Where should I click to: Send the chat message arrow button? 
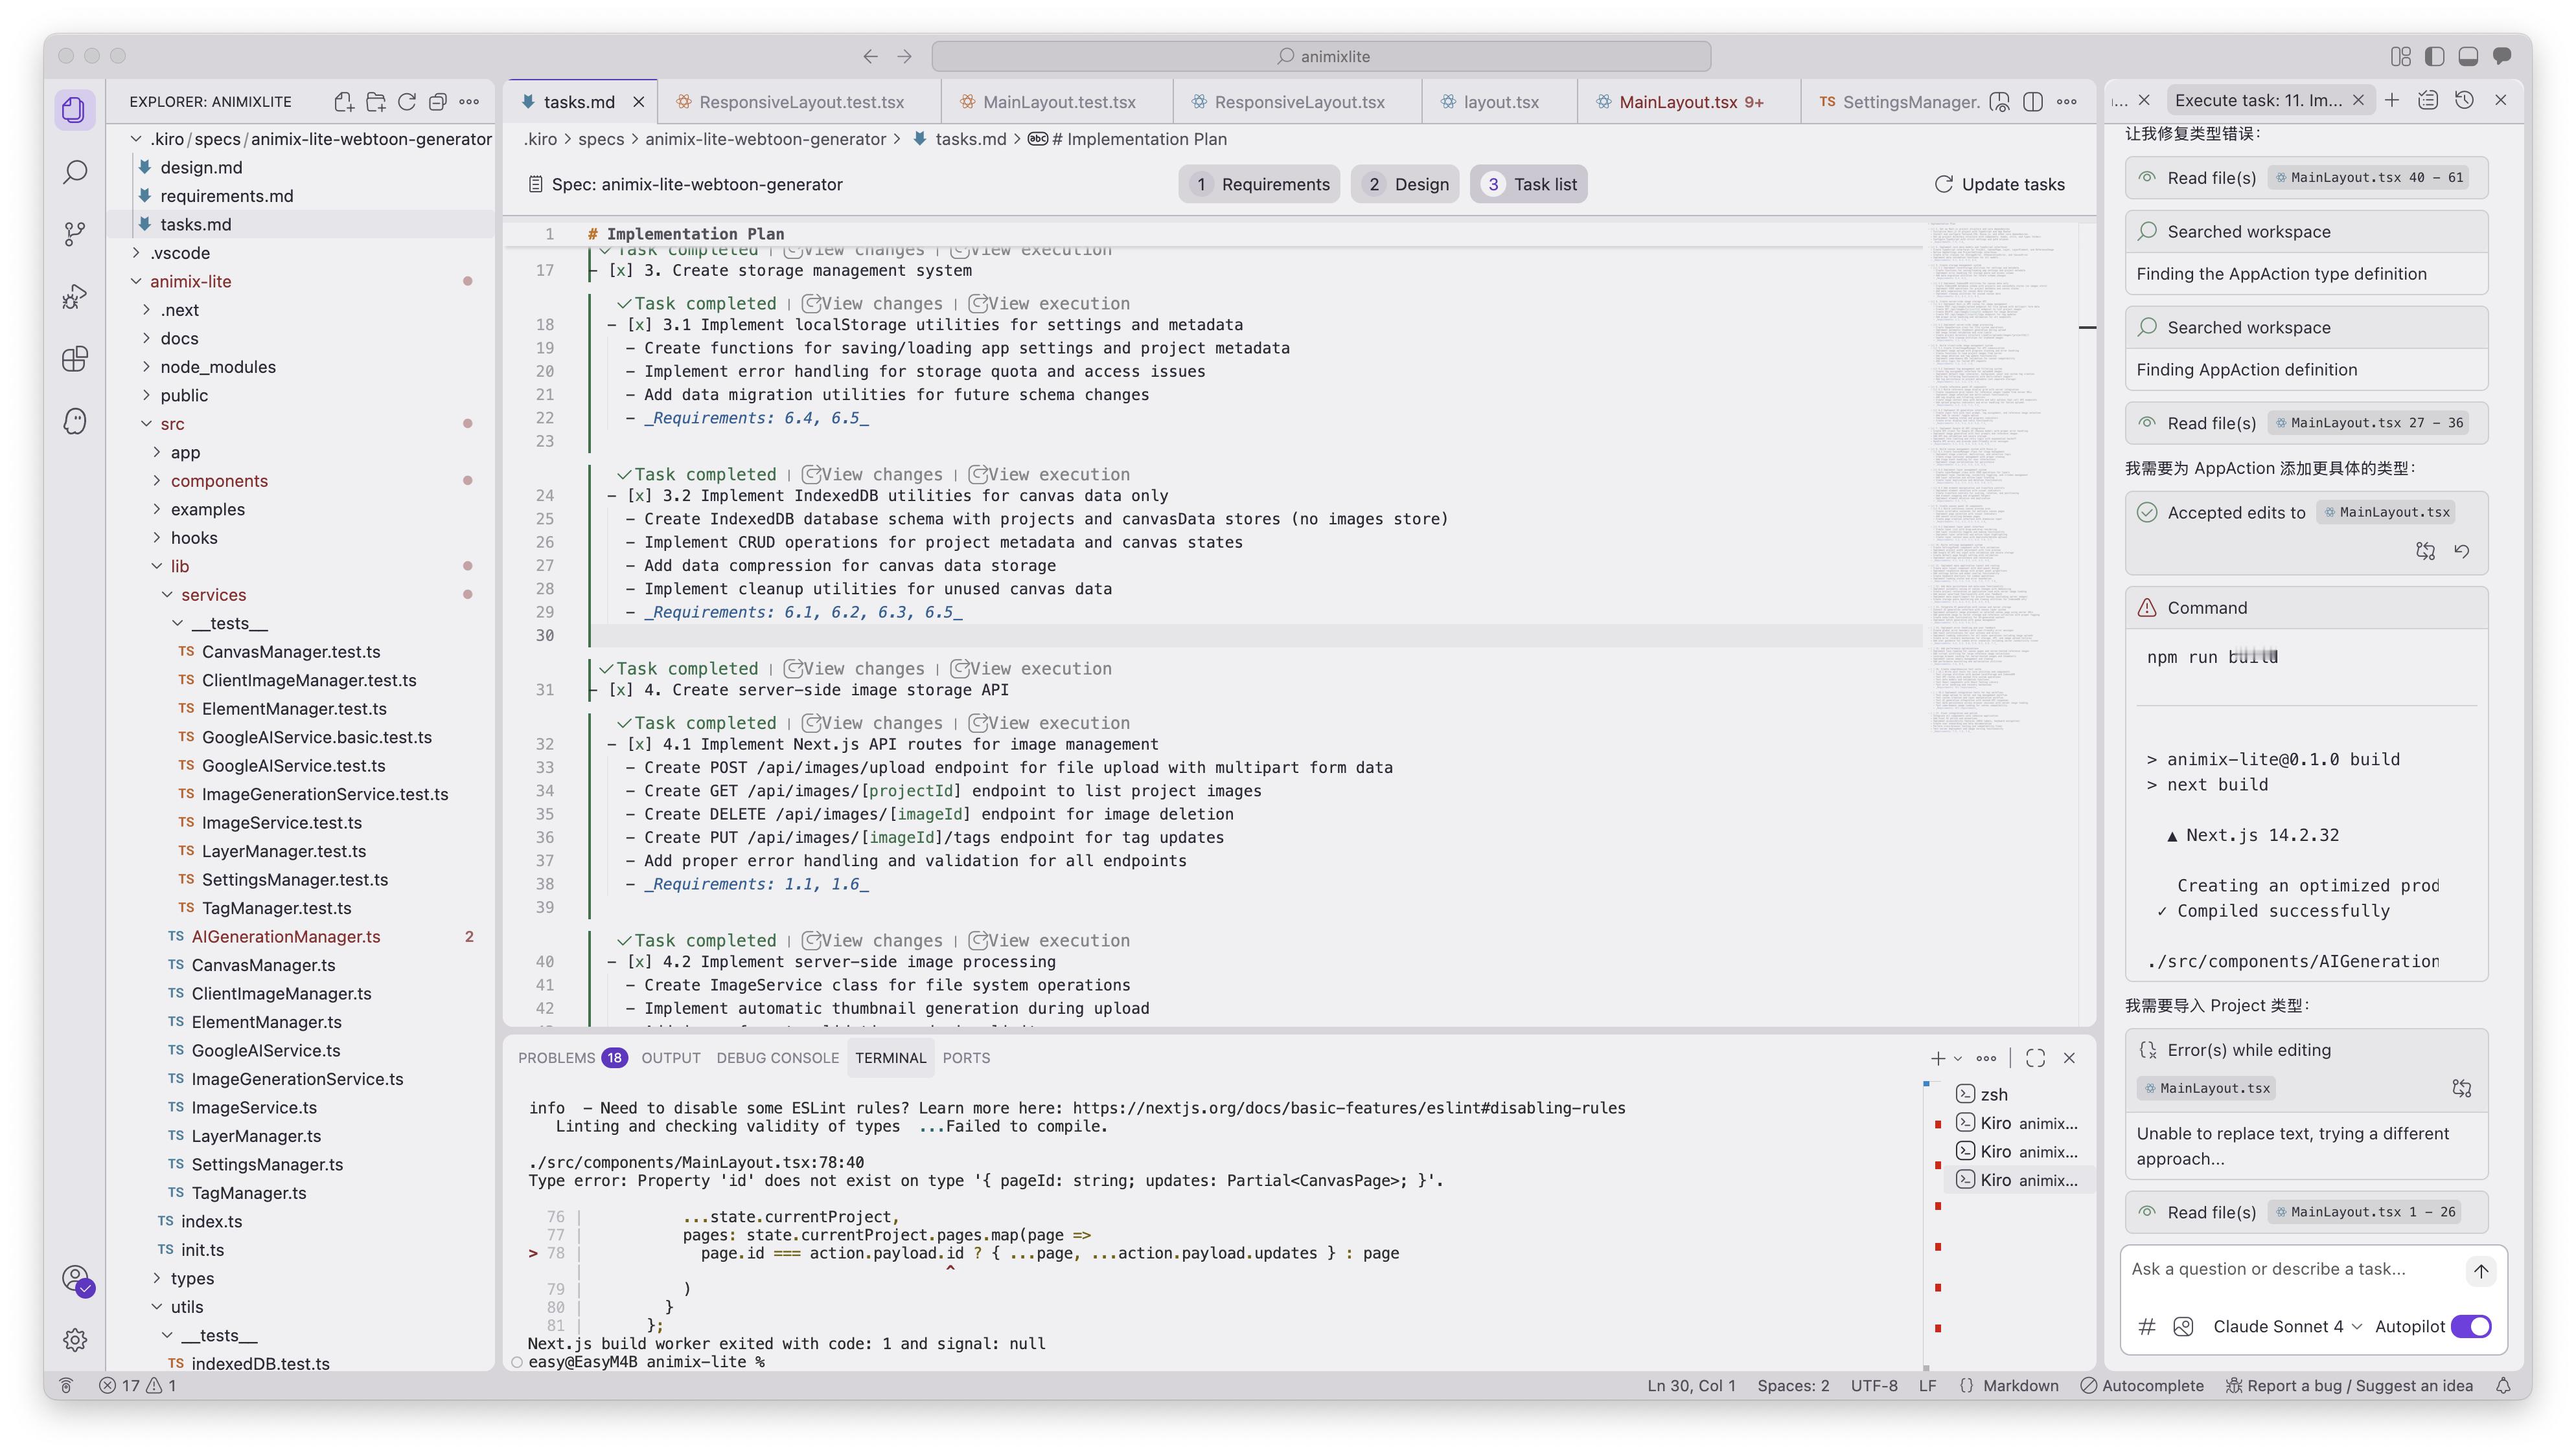click(x=2481, y=1270)
